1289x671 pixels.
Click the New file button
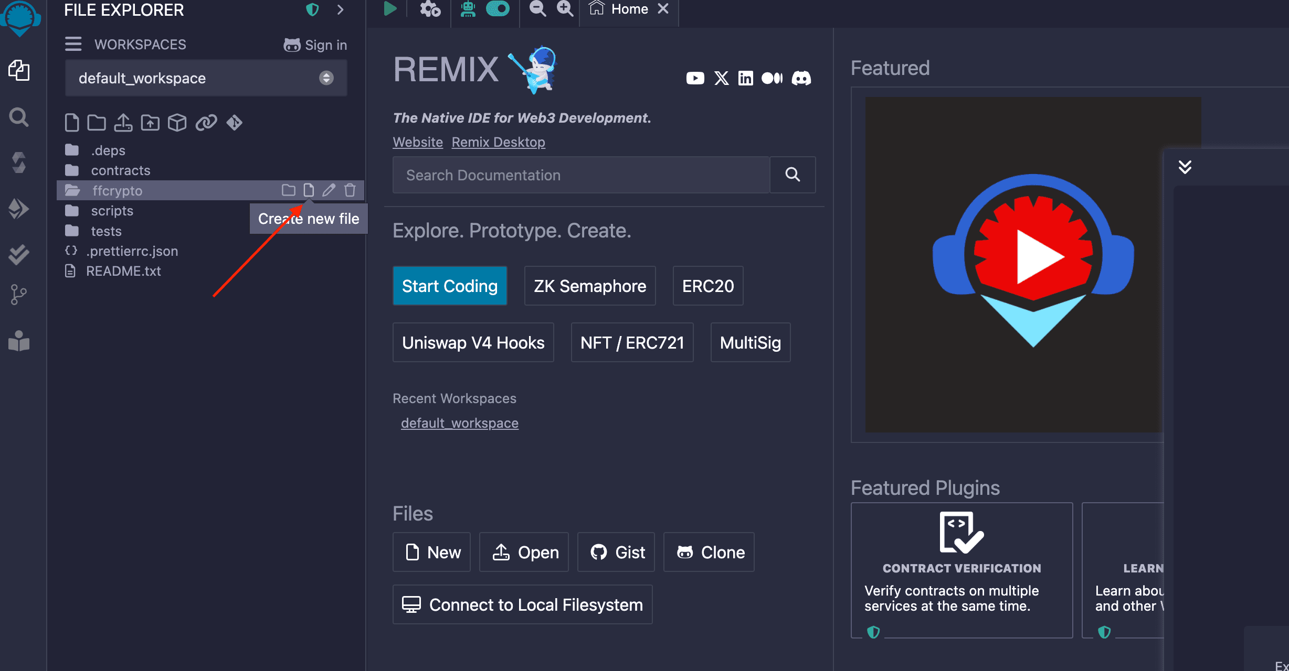coord(432,552)
